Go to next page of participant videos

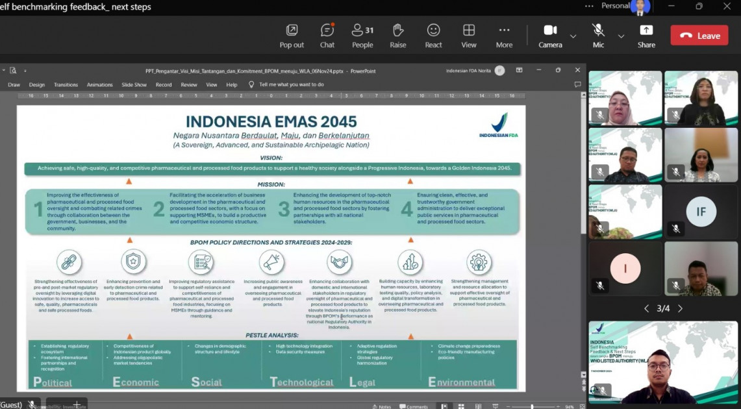coord(680,309)
